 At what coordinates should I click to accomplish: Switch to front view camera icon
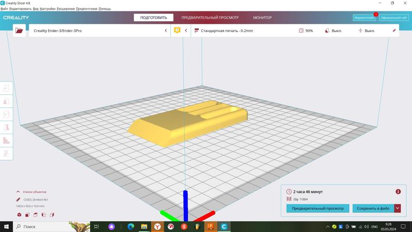(x=27, y=214)
